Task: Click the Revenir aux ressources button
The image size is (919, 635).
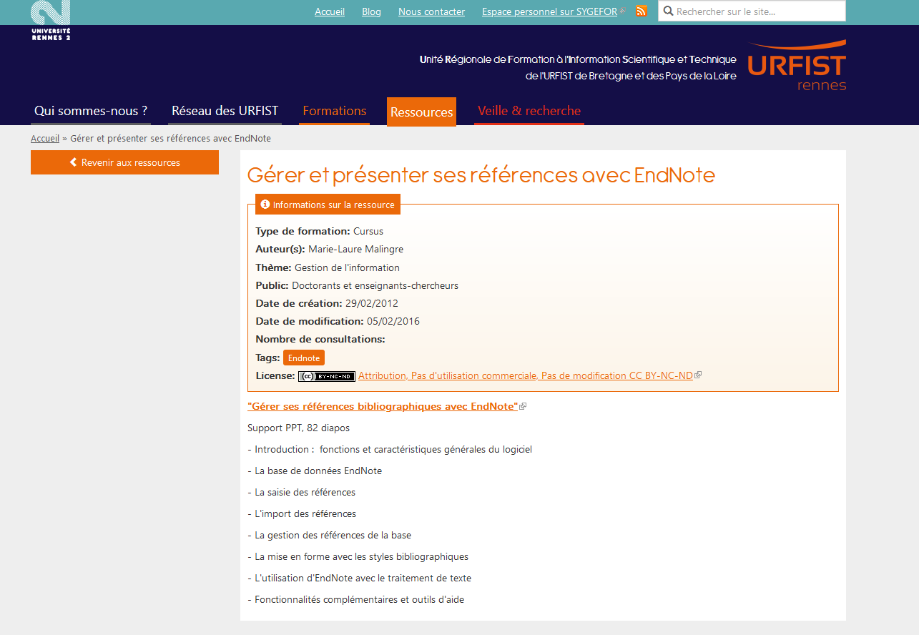Action: pyautogui.click(x=124, y=162)
